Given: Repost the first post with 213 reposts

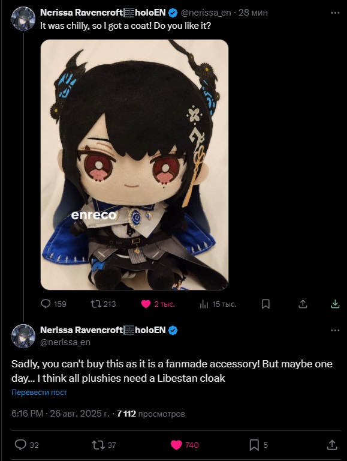Looking at the screenshot, I should pos(103,304).
